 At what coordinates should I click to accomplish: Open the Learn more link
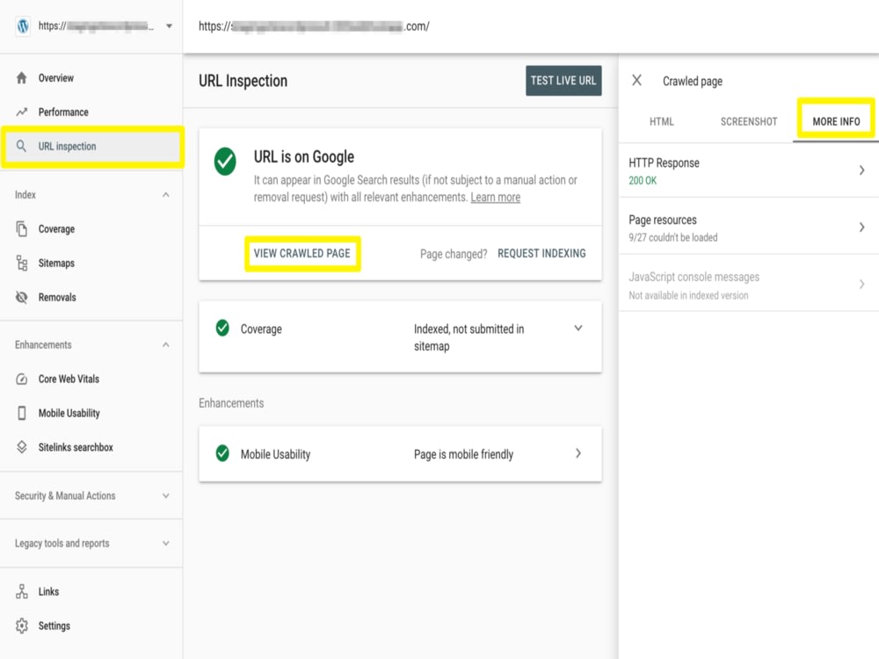tap(495, 197)
